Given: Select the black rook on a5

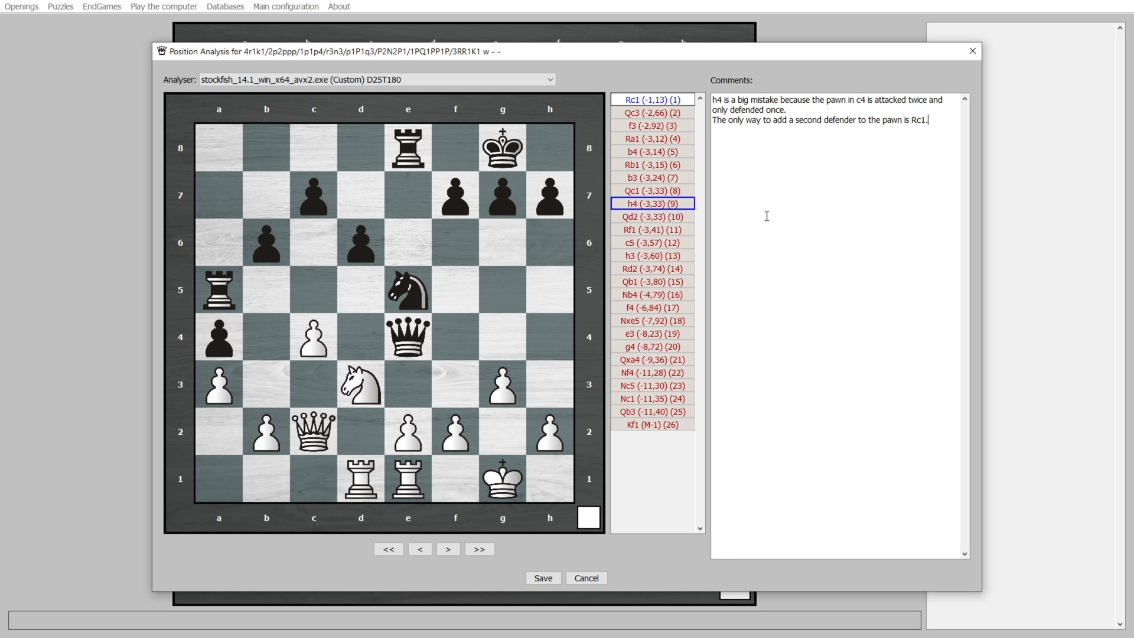Looking at the screenshot, I should (219, 290).
